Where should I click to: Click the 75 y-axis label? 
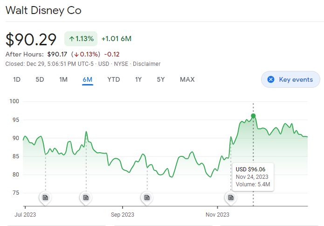tap(16, 193)
